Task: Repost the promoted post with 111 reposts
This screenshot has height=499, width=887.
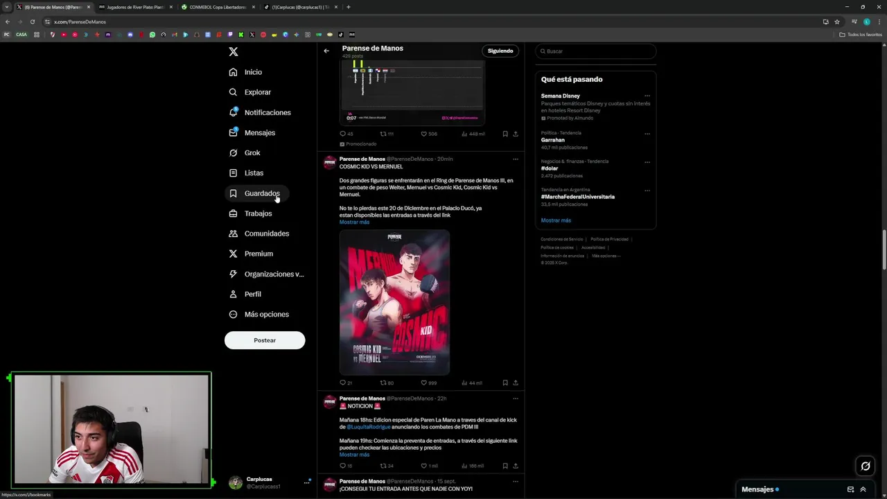Action: click(387, 134)
